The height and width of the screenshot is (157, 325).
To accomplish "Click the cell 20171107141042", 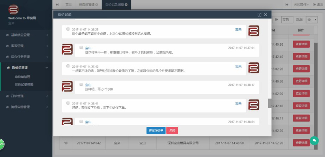I will point(89,143).
